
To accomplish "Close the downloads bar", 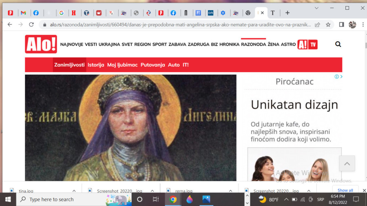I will point(364,191).
